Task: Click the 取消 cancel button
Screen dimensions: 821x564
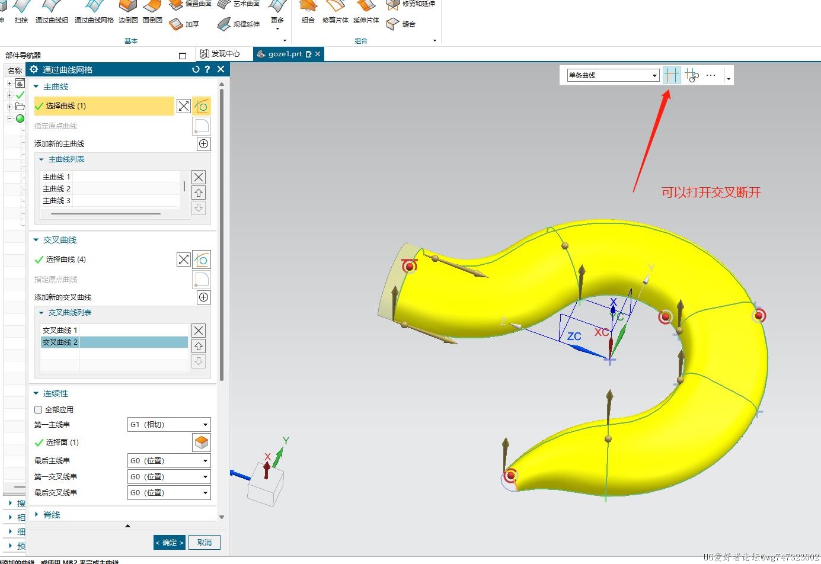Action: coord(205,542)
